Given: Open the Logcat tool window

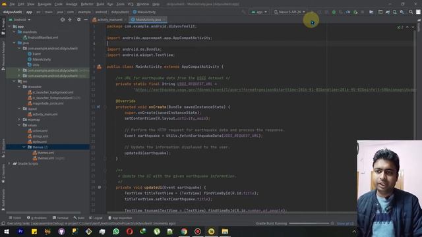Looking at the screenshot, I should point(96,218).
